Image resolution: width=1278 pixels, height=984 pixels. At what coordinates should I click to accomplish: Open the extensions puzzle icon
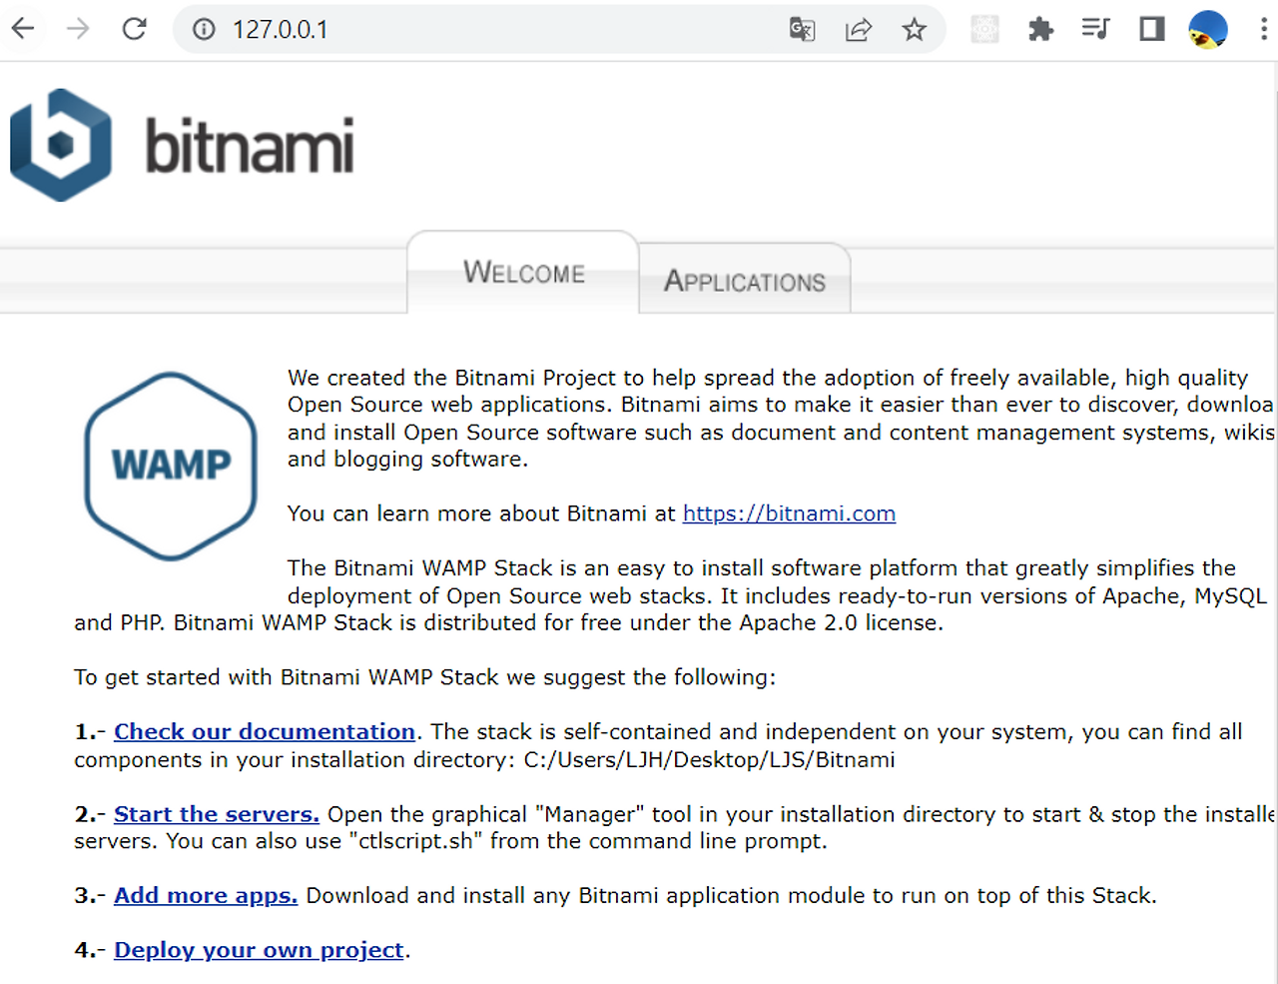coord(1040,29)
